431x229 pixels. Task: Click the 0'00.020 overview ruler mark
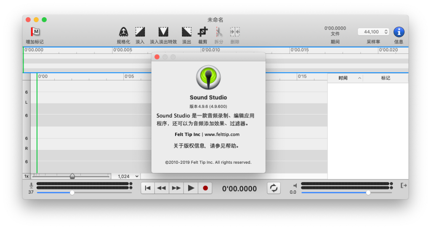pyautogui.click(x=388, y=50)
